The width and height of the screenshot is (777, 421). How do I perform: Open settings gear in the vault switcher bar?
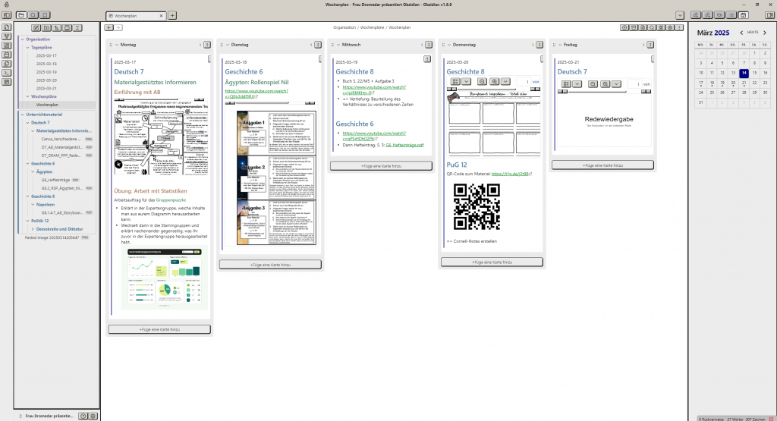point(93,416)
